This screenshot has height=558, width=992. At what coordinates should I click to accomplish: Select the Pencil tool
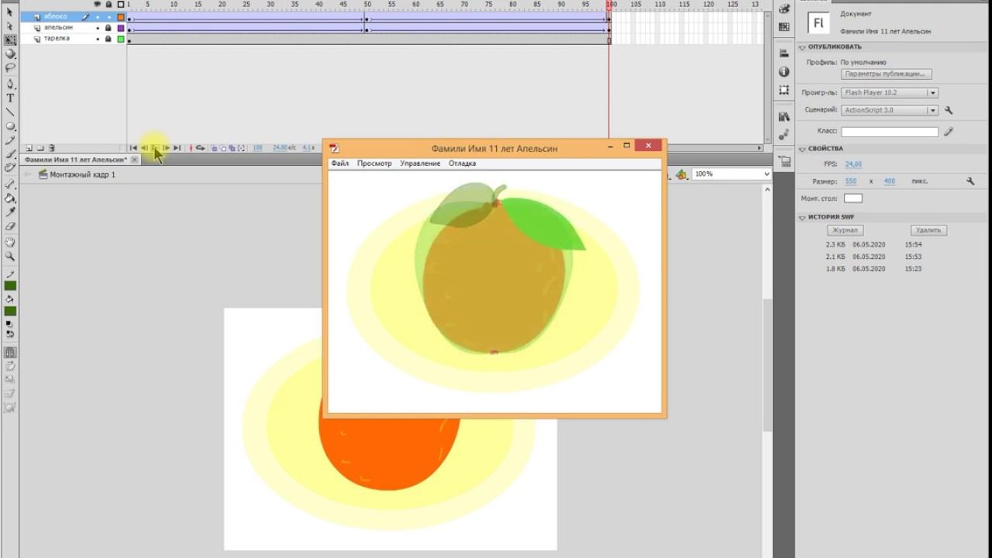coord(10,140)
